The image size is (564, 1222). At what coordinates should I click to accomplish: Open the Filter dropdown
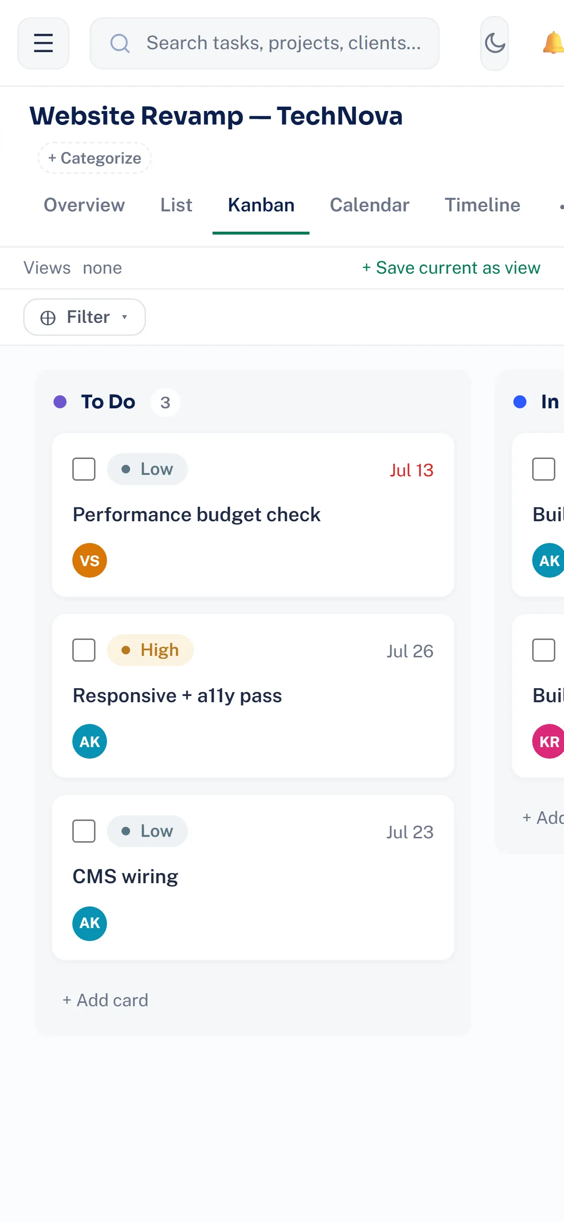coord(84,317)
